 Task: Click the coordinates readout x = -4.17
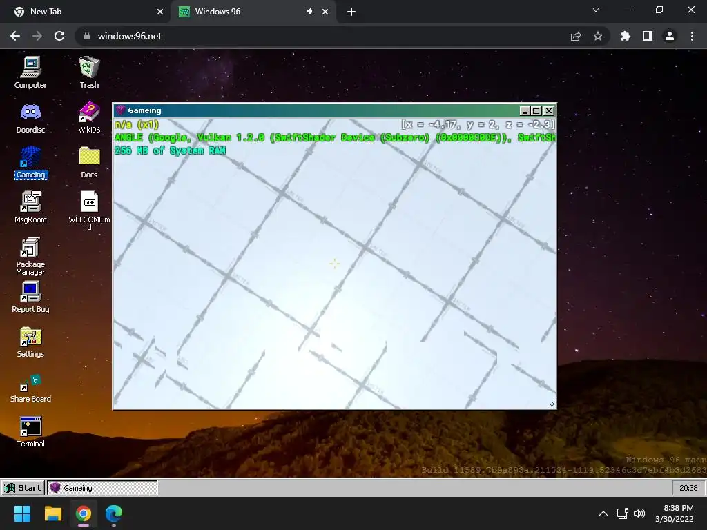478,124
